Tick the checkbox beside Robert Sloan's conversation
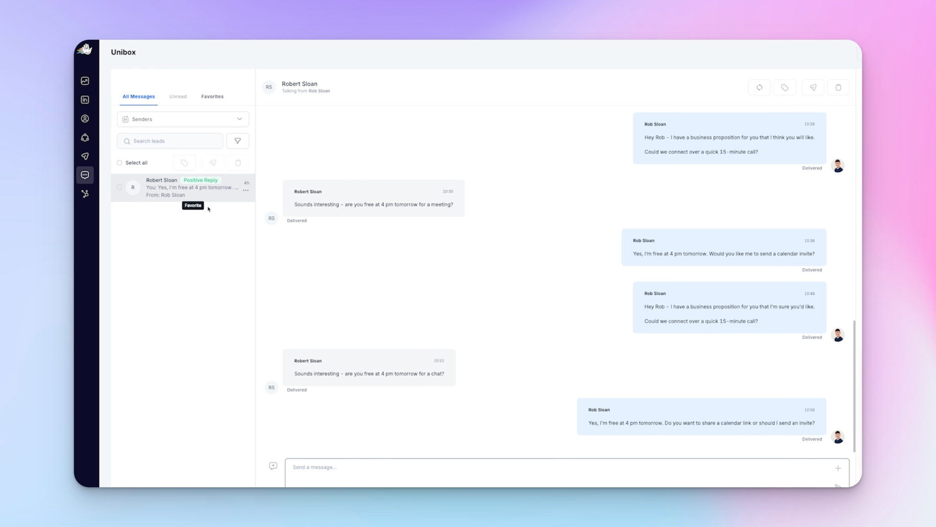Viewport: 936px width, 527px height. [x=120, y=187]
